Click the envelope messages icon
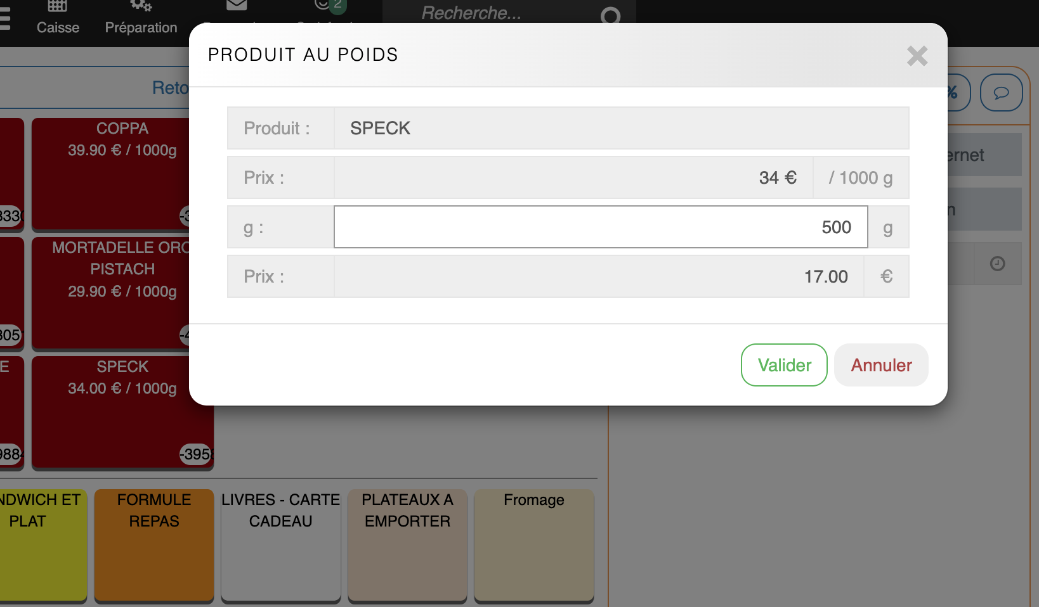The image size is (1039, 607). (237, 5)
